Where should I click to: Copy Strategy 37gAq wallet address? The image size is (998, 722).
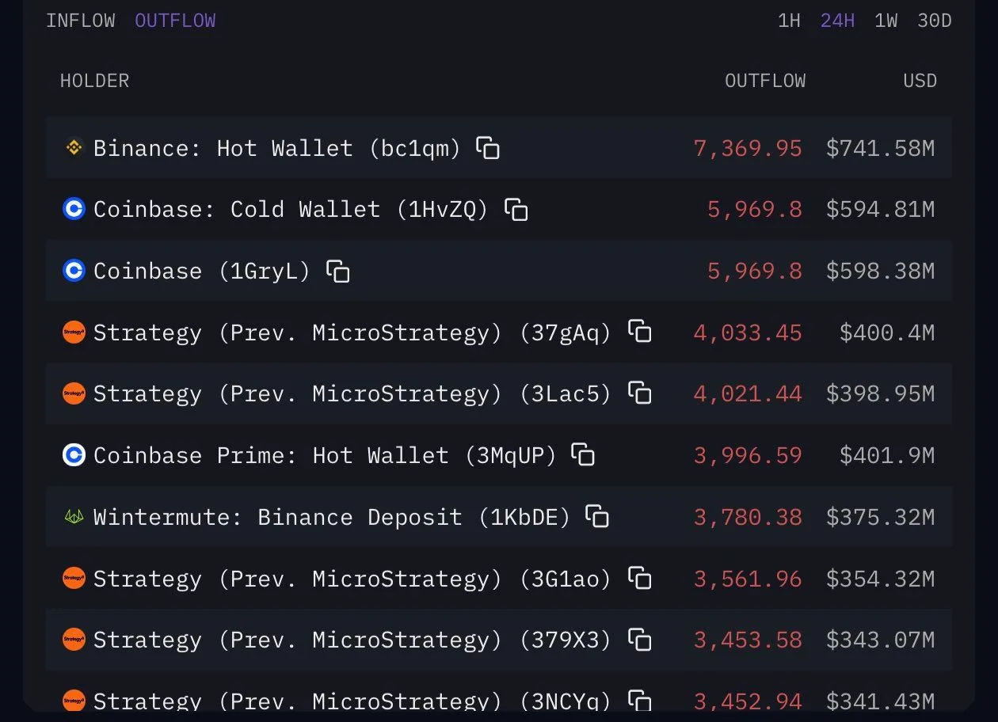(639, 332)
